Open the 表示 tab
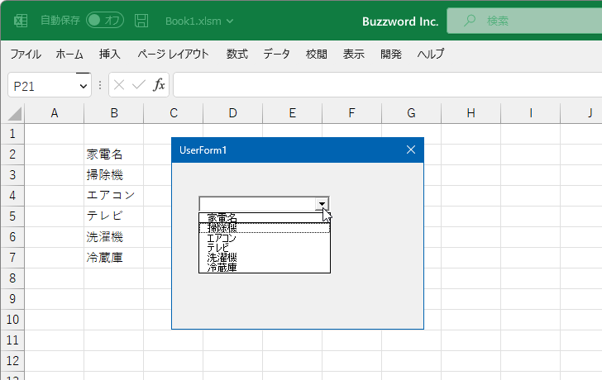The height and width of the screenshot is (380, 602). pos(354,54)
